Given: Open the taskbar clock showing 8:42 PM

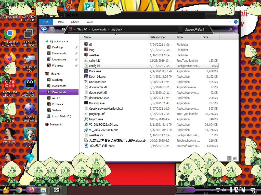Looking at the screenshot, I should tap(237, 190).
